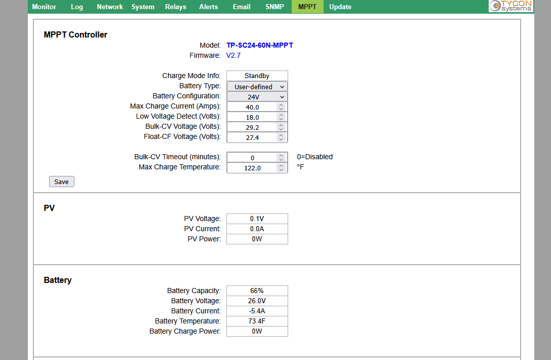Click the Battery Current value -5.4A

pyautogui.click(x=257, y=311)
